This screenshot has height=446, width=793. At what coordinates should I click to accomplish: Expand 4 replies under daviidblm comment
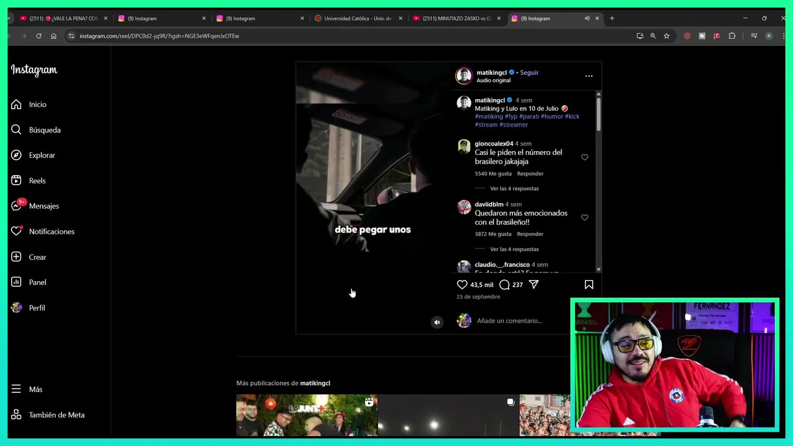(x=514, y=249)
